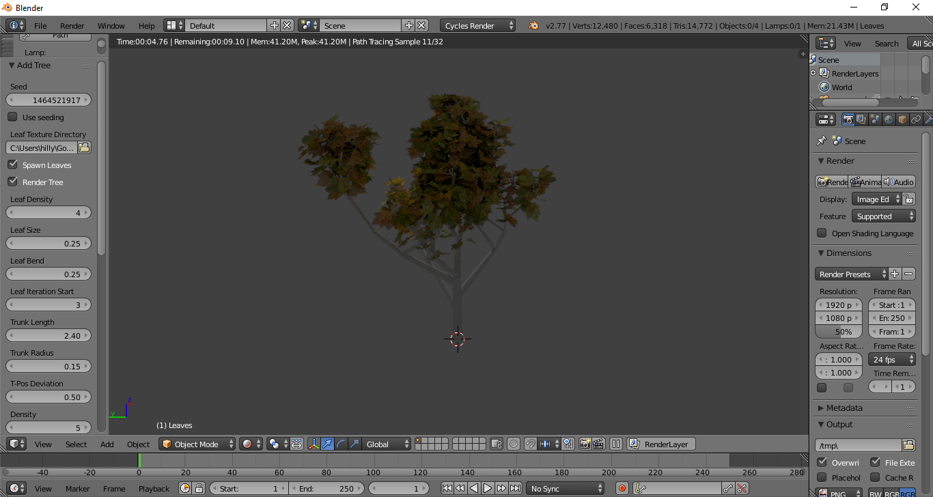Open the 24 fps frame rate dropdown

[892, 359]
